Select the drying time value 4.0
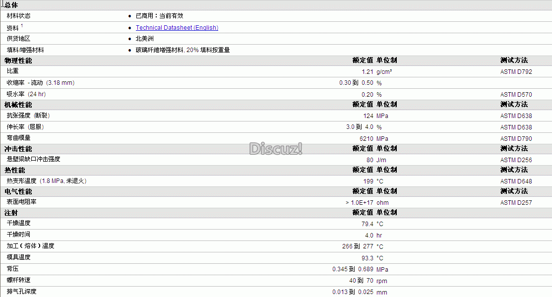This screenshot has height=297, width=552. (x=369, y=236)
